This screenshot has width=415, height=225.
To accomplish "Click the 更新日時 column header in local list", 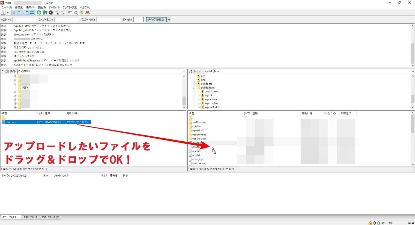I will point(72,113).
